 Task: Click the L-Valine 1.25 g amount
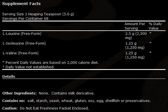pyautogui.click(x=135, y=55)
